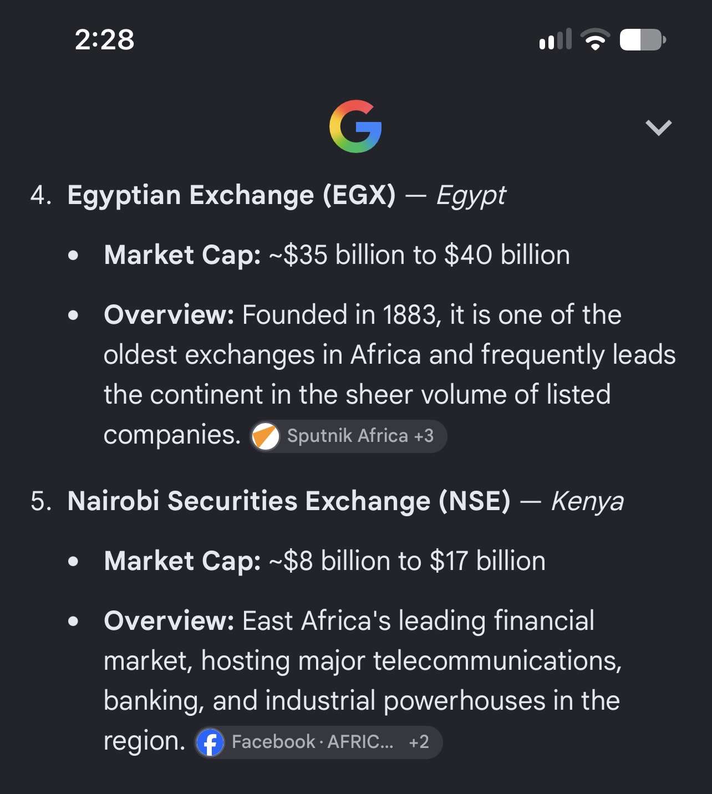Tap the 'Founded in 1883' overview text
712x794 pixels.
coord(390,375)
